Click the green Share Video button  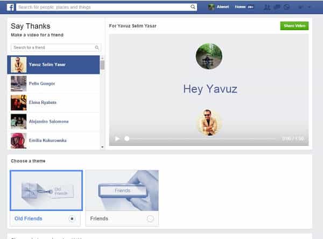pos(294,25)
